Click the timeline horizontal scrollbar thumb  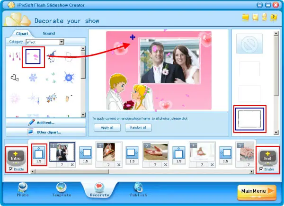click(x=72, y=171)
